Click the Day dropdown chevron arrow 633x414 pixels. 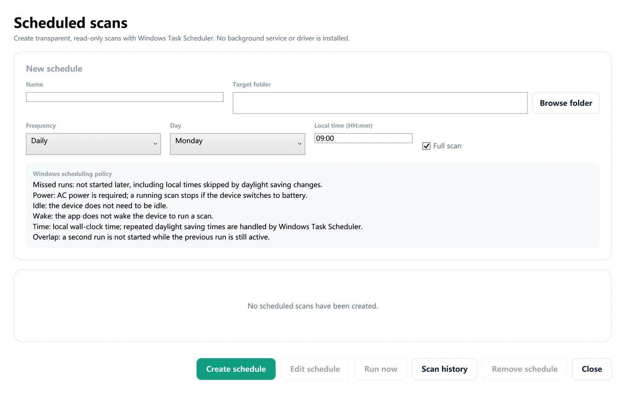299,144
